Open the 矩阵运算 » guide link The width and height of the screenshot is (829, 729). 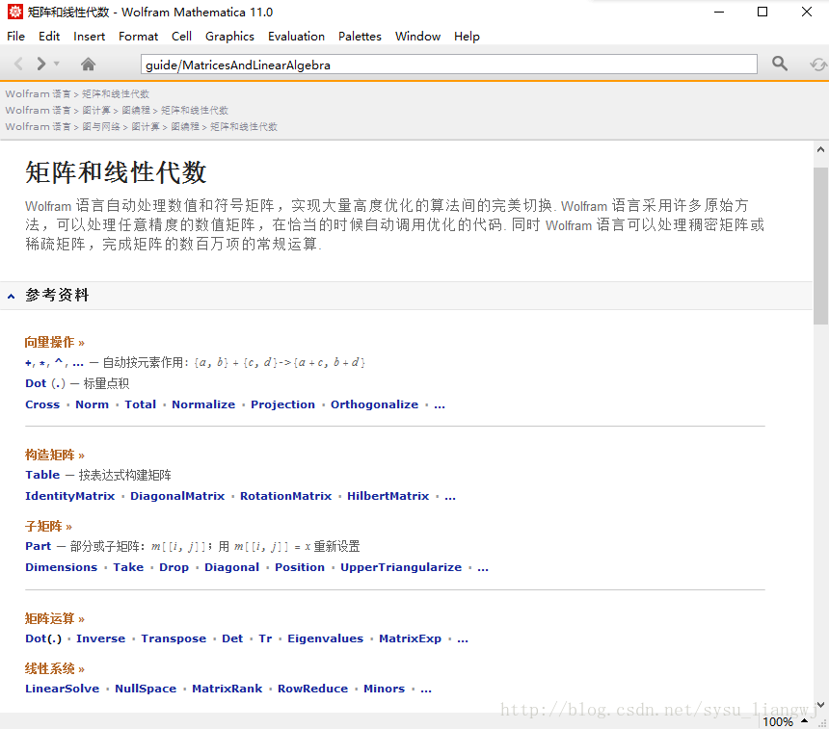(x=54, y=618)
